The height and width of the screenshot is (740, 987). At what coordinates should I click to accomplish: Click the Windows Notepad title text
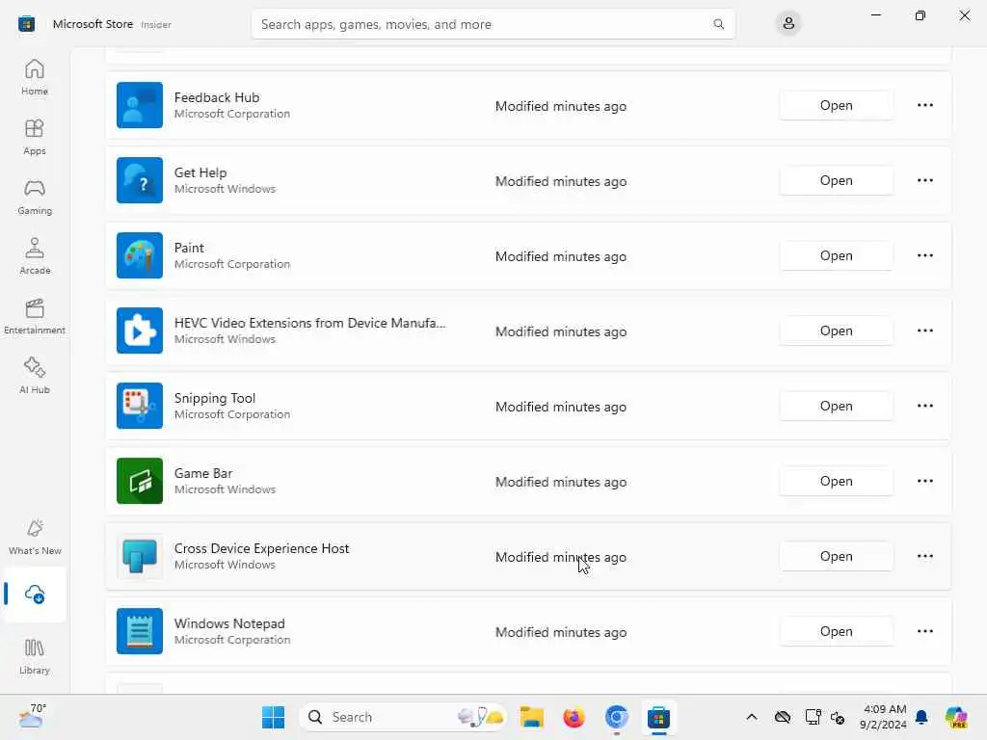pos(229,623)
